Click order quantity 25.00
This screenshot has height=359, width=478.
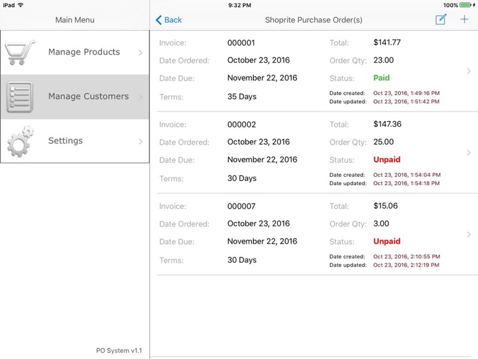(384, 142)
